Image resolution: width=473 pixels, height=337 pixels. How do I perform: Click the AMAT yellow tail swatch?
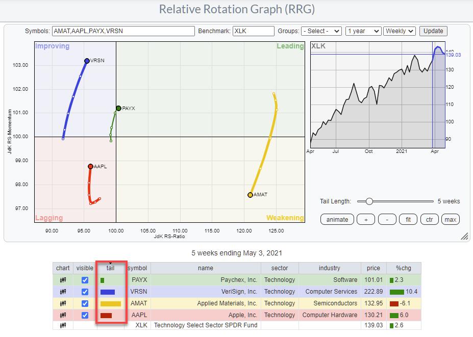pos(110,304)
